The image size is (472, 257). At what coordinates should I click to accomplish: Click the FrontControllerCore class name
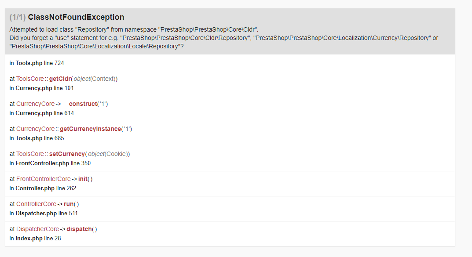(43, 179)
